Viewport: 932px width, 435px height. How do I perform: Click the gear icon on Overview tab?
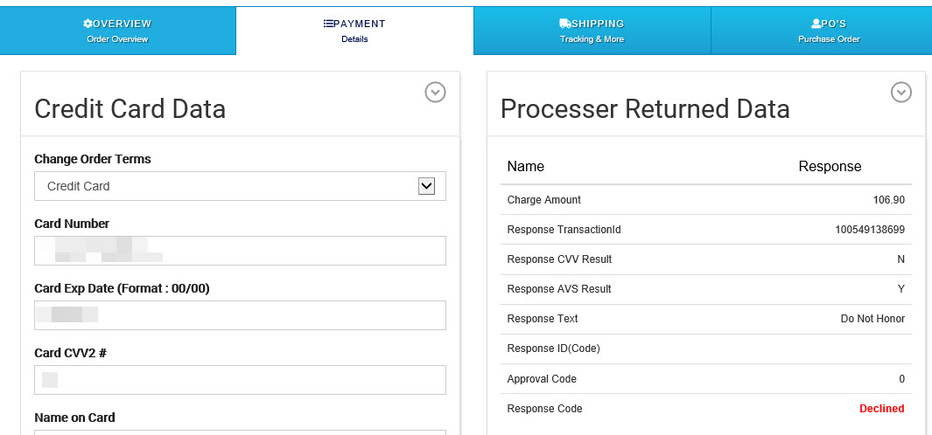click(88, 24)
